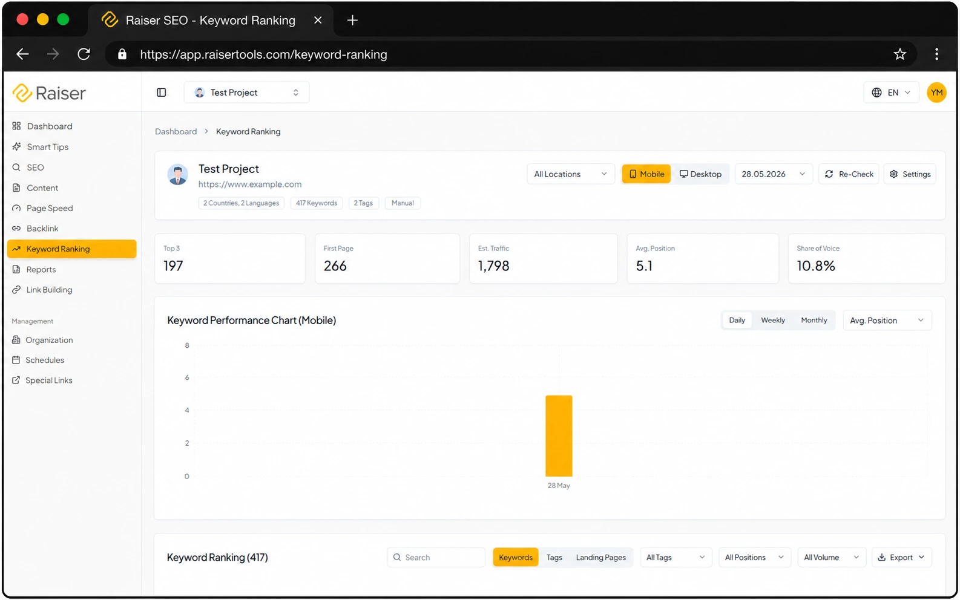Click the 28 May chart bar
960x600 pixels.
[x=559, y=436]
